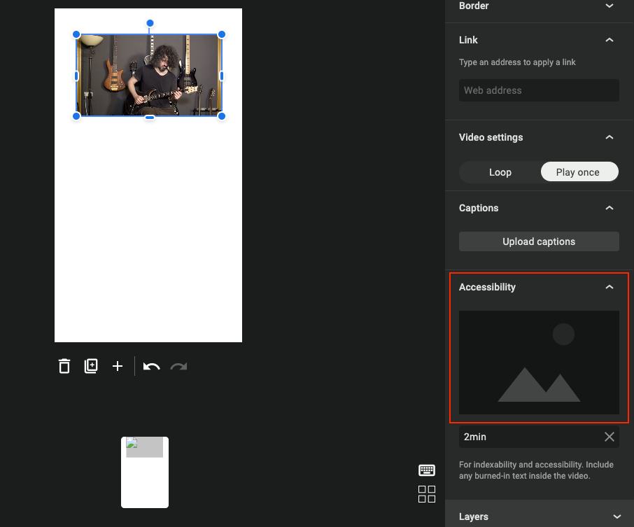The image size is (634, 527).
Task: Click the Upload captions button
Action: [539, 241]
